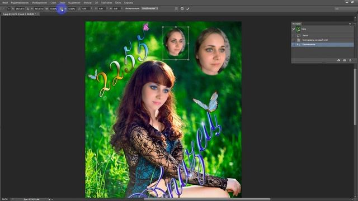Switch to warp mode icon

[x=176, y=9]
